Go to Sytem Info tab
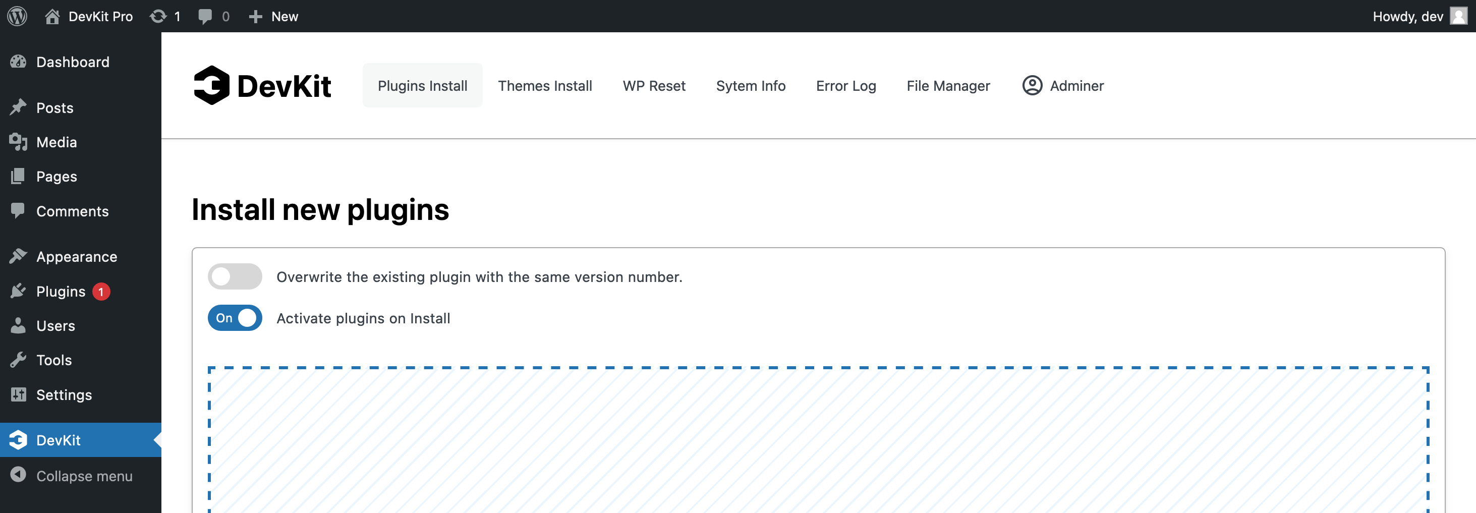Screen dimensions: 1476x513 751,85
